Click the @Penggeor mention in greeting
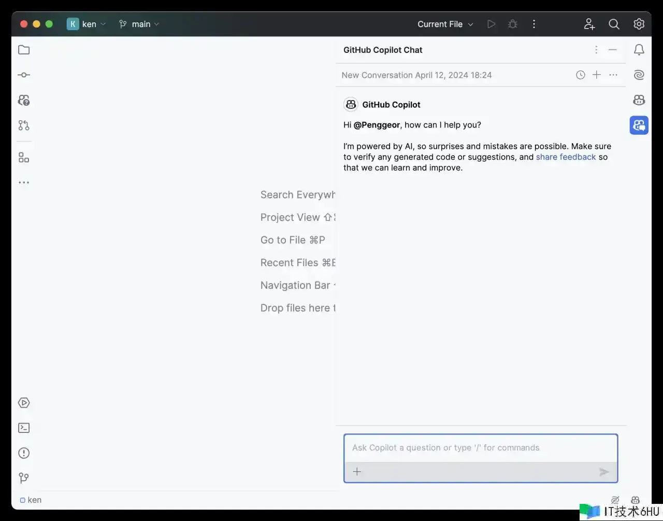The height and width of the screenshot is (521, 663). pos(377,125)
